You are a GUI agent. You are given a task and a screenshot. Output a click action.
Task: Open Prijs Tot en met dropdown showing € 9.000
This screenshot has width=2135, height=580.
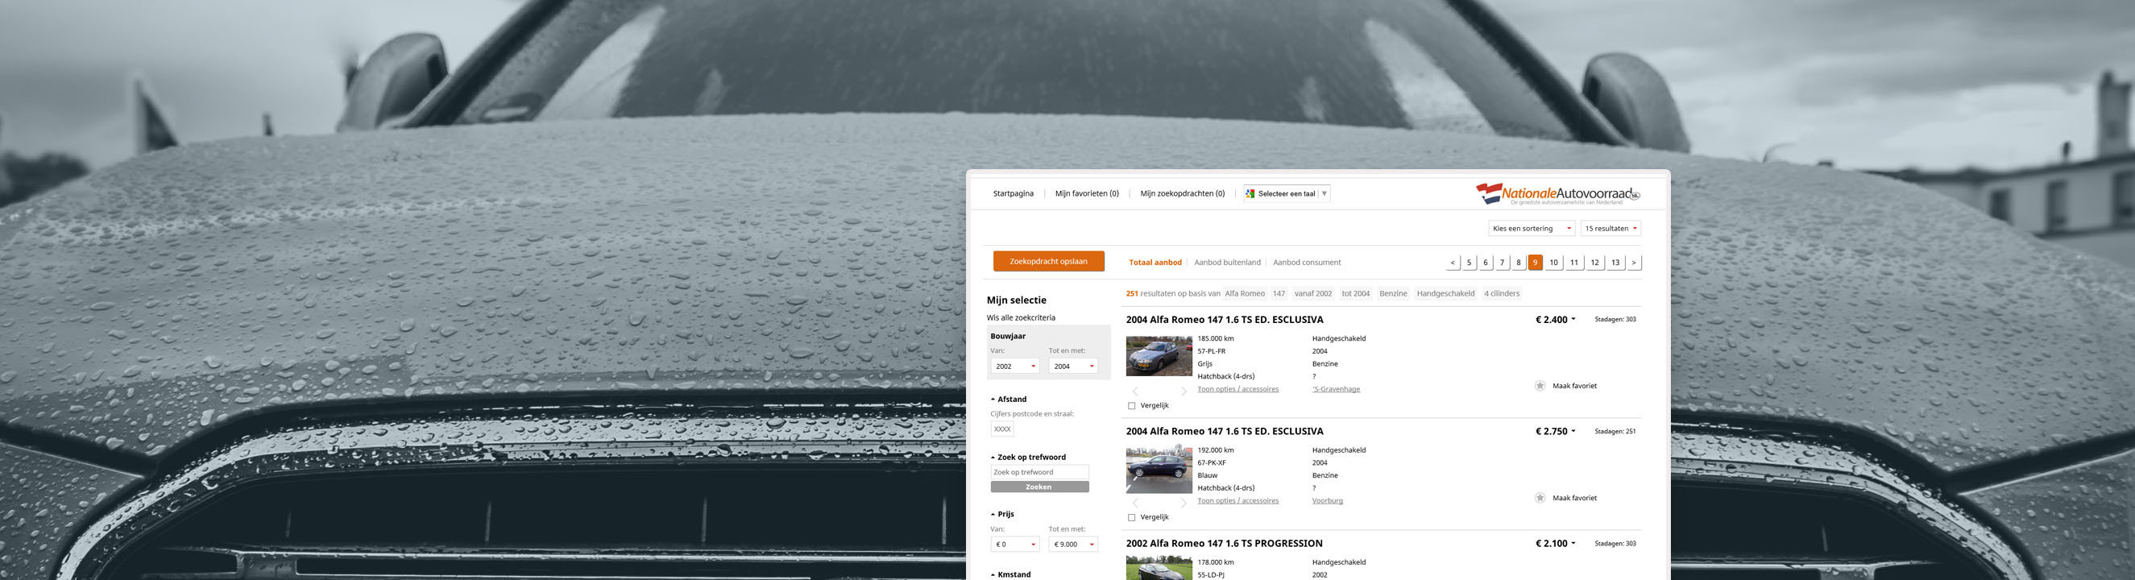[1073, 545]
